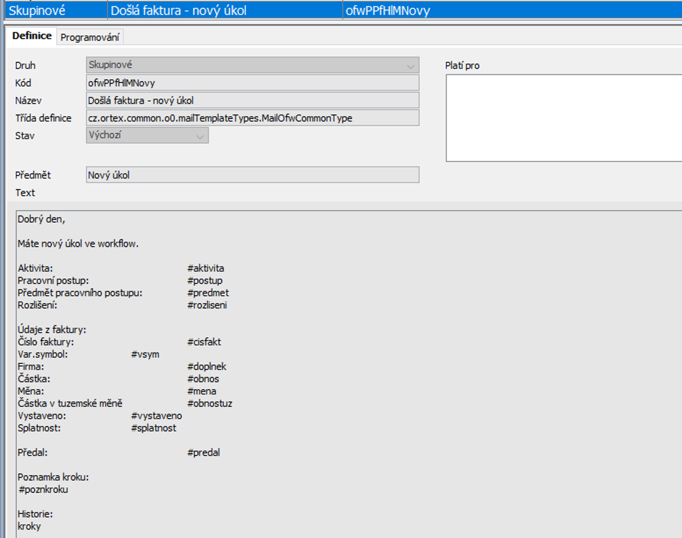Select the Skupinové cell in highlighted row
The height and width of the screenshot is (538, 682).
(x=55, y=11)
